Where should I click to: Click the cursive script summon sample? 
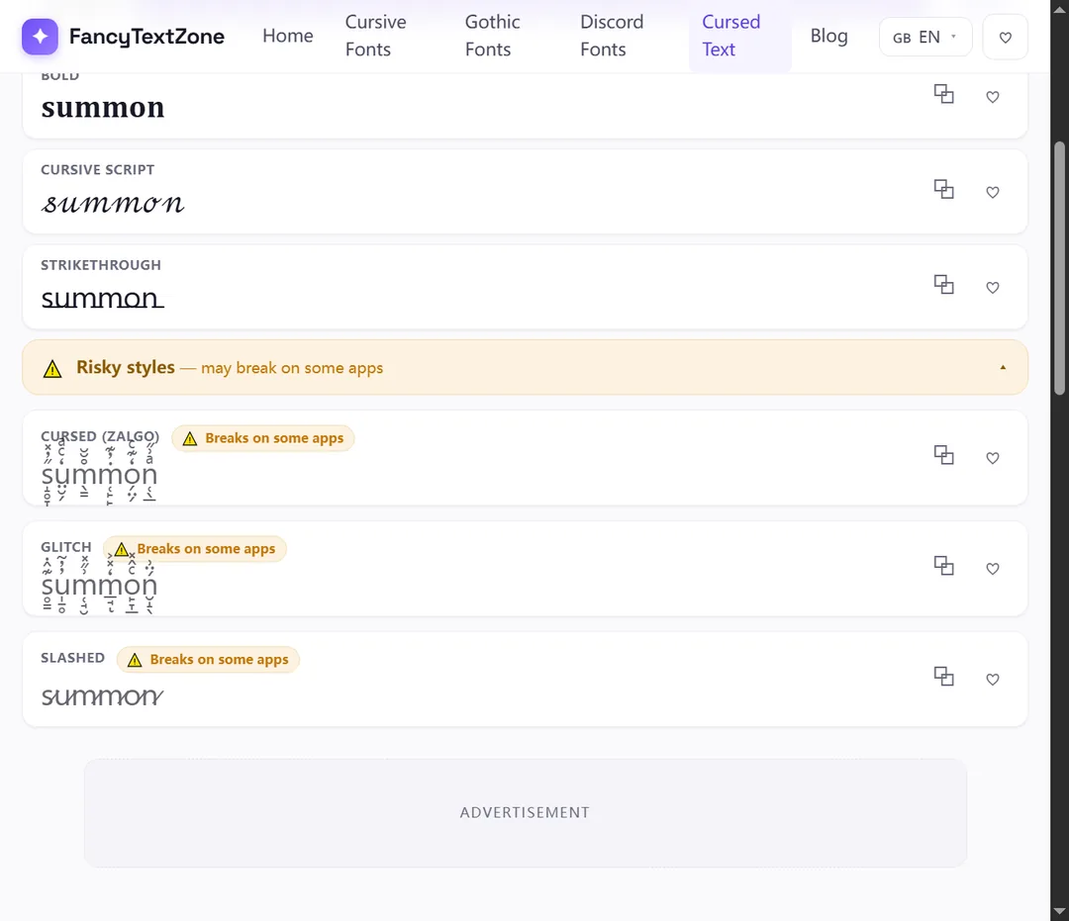coord(113,203)
